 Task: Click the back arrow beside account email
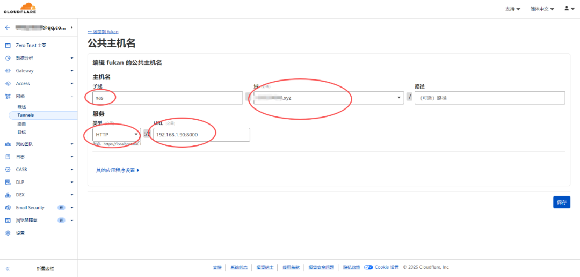[x=8, y=28]
